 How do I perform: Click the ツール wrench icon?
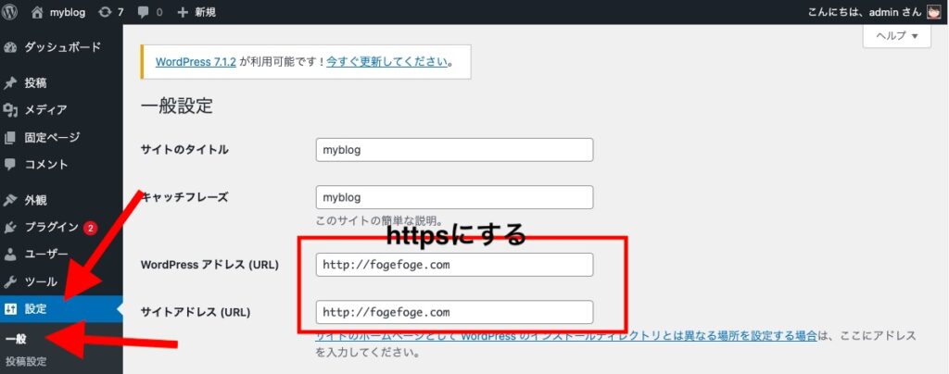10,282
